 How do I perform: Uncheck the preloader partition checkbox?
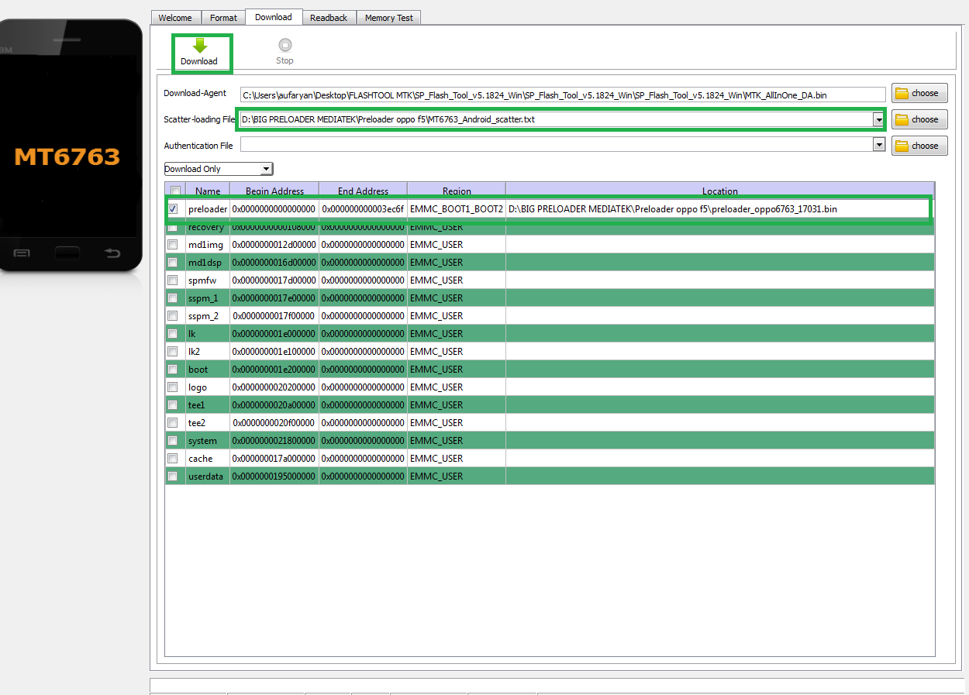pyautogui.click(x=173, y=208)
